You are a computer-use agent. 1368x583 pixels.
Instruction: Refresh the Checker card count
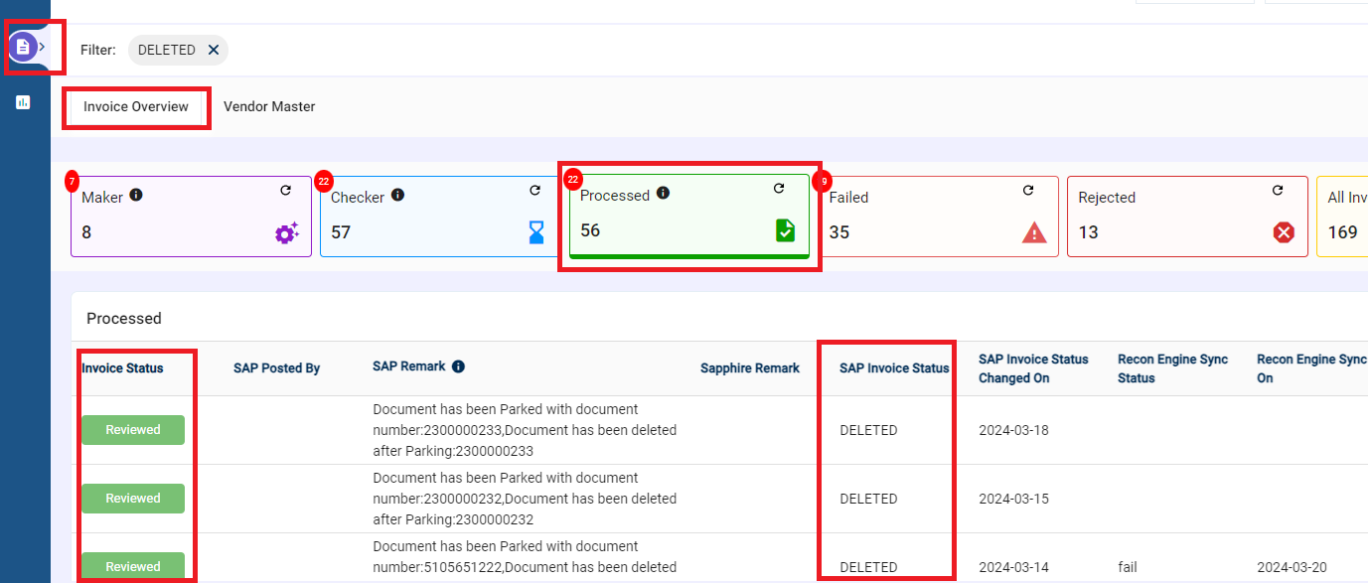534,190
